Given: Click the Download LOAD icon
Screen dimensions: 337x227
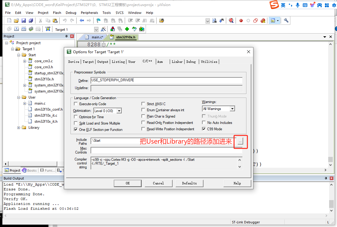Looking at the screenshot, I should tap(48, 29).
